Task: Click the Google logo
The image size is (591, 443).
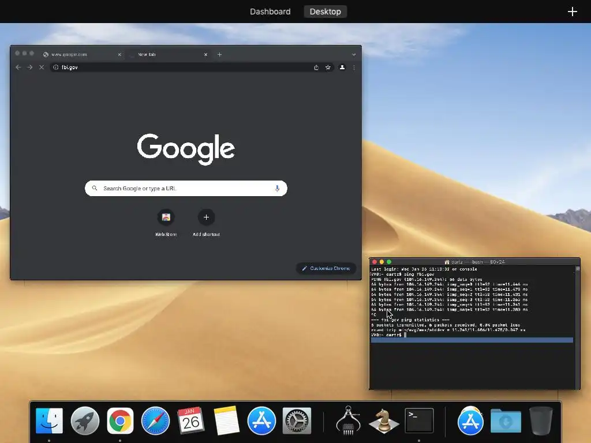Action: pyautogui.click(x=186, y=149)
